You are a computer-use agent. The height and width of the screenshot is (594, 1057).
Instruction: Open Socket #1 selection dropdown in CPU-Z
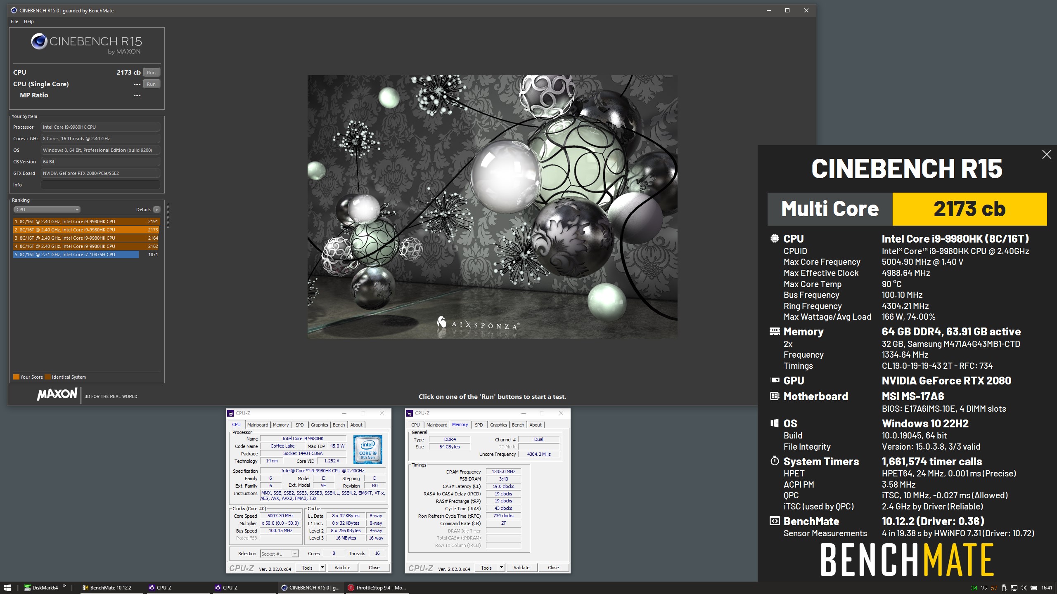pos(279,554)
